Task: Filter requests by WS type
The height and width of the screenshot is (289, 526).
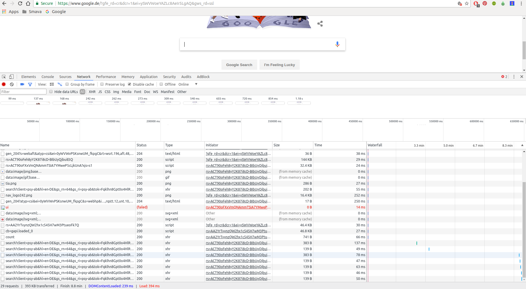Action: click(x=155, y=92)
